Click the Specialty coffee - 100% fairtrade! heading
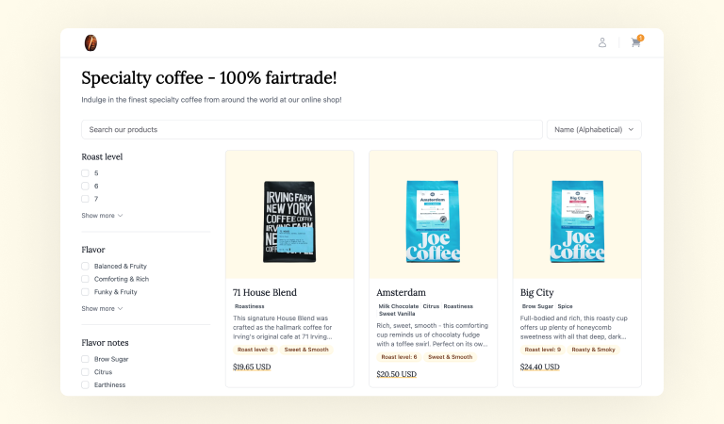This screenshot has height=424, width=724. click(x=209, y=78)
